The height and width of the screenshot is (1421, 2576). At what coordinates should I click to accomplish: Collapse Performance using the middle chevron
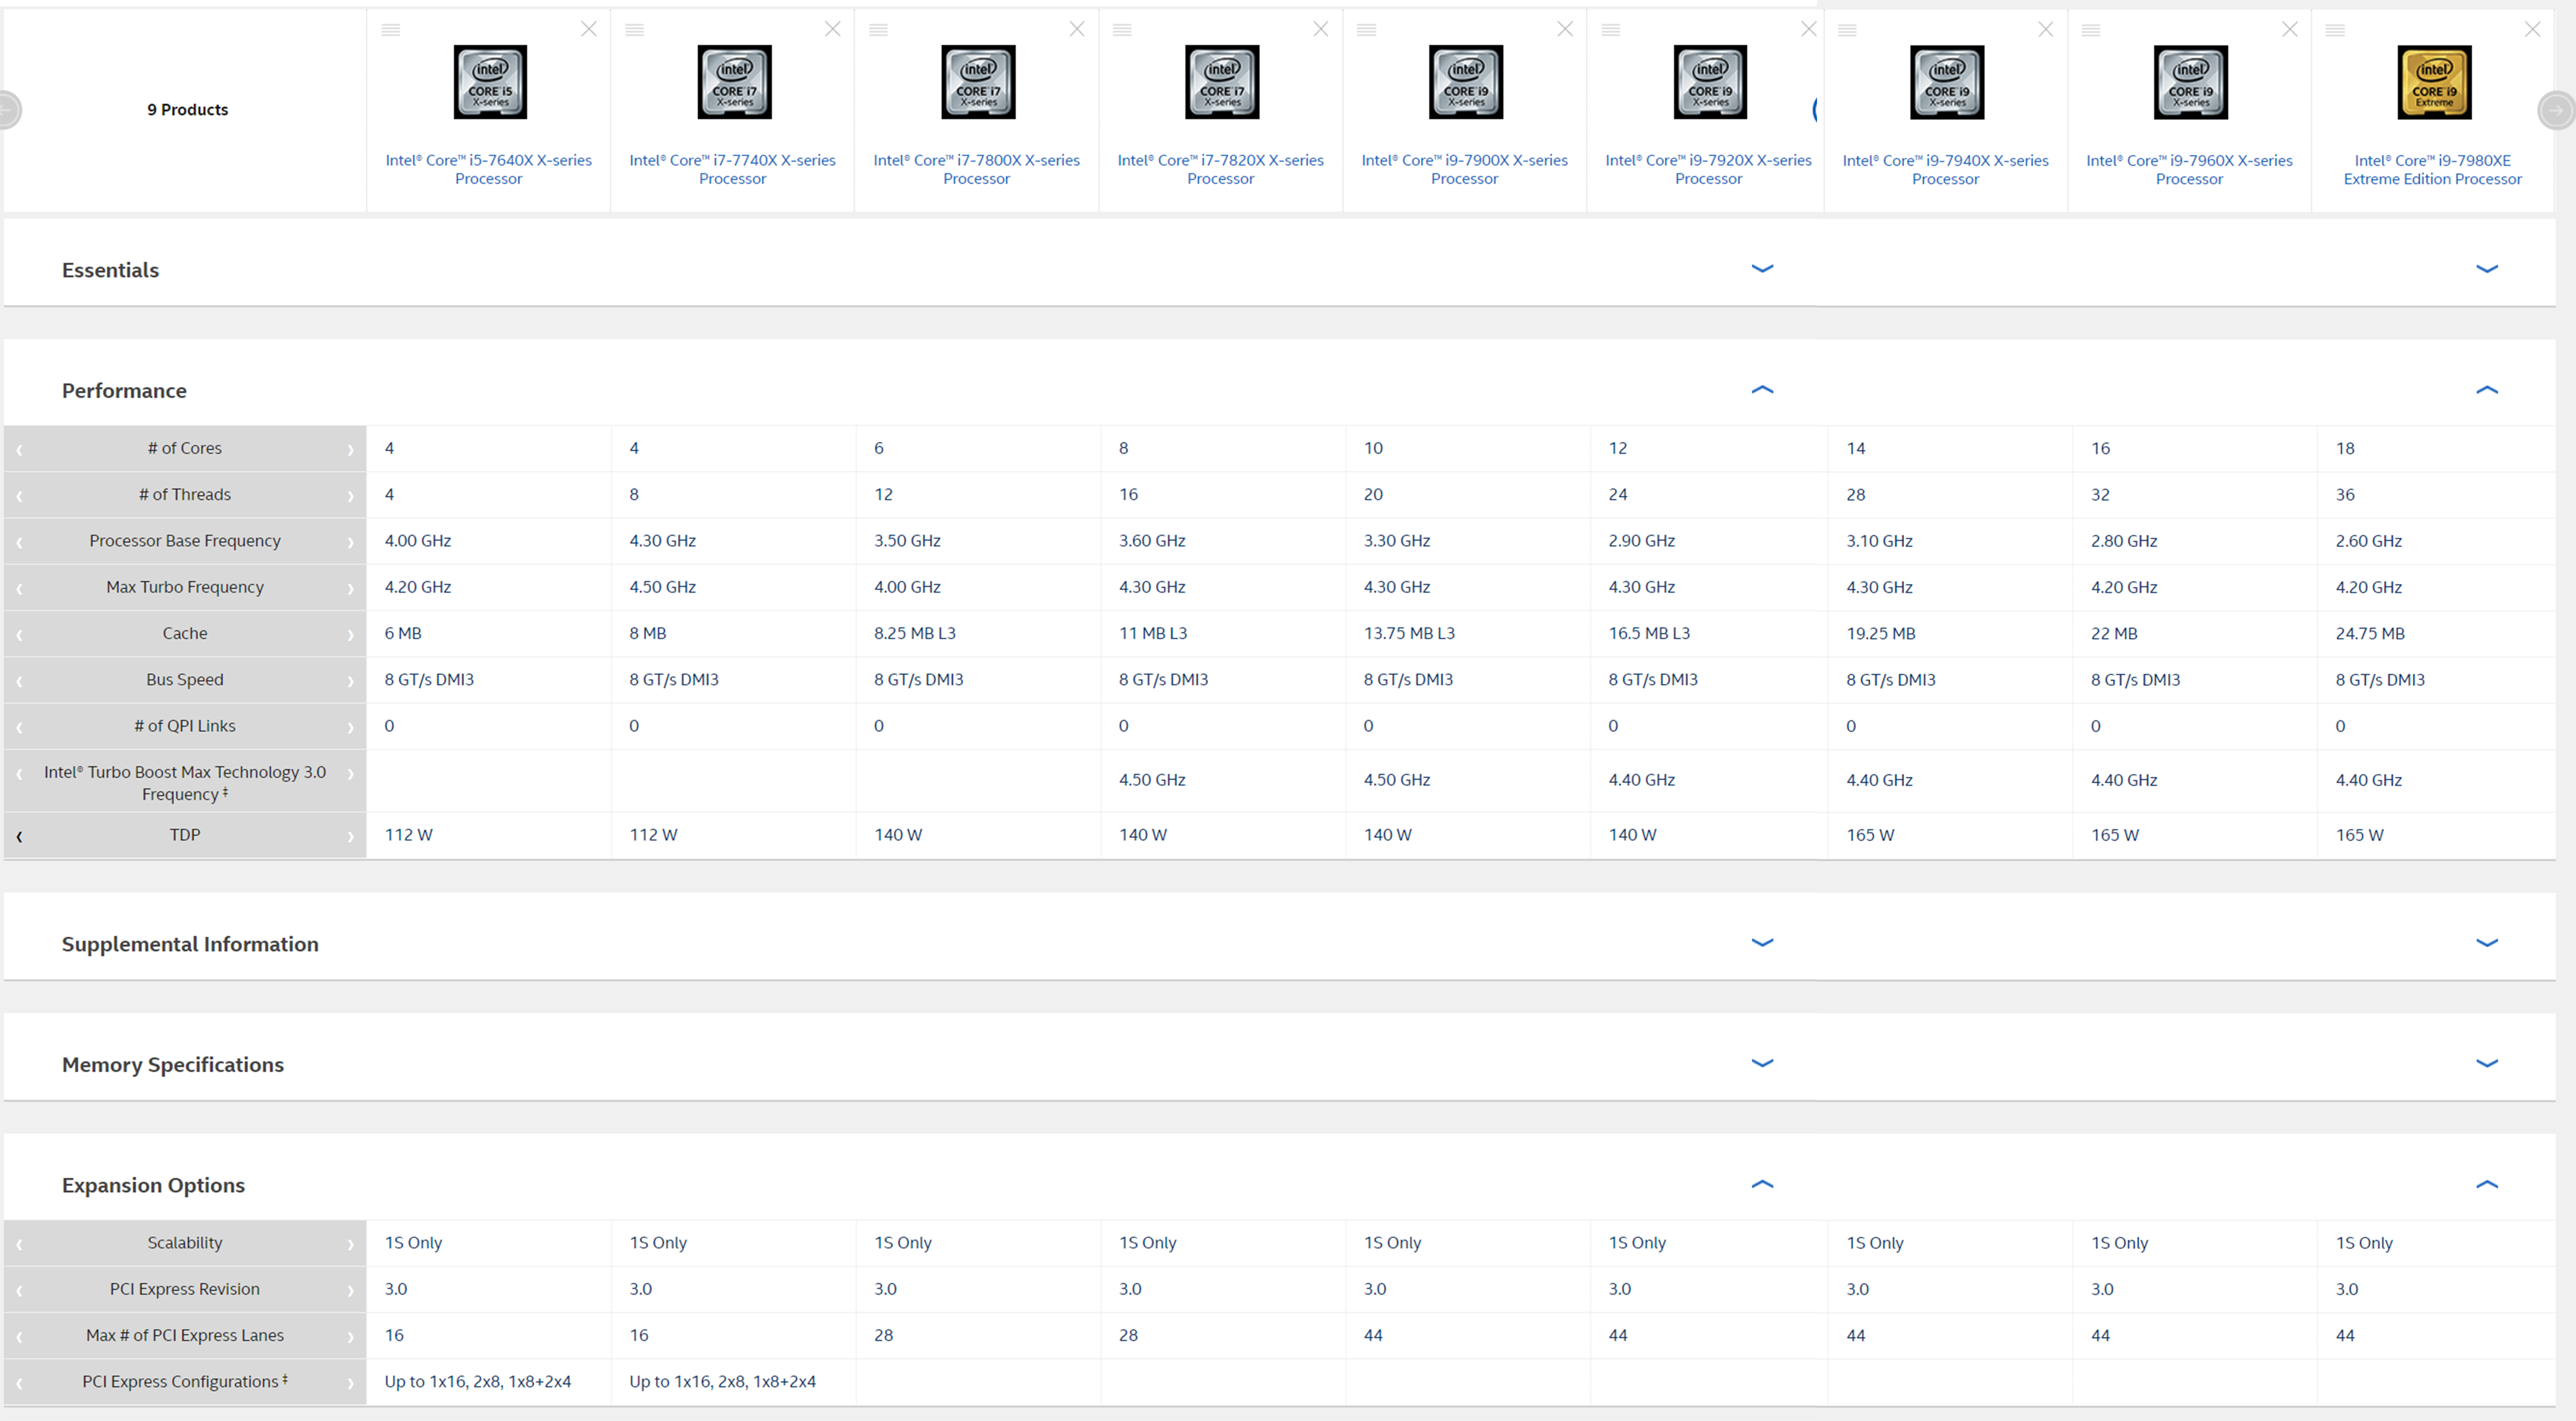pyautogui.click(x=1763, y=389)
